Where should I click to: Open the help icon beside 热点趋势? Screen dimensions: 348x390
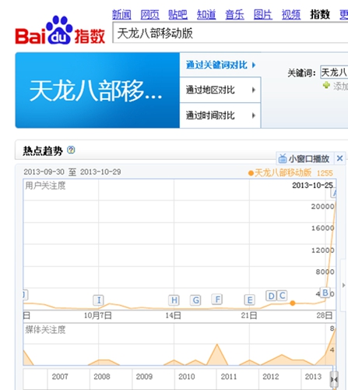click(x=71, y=150)
